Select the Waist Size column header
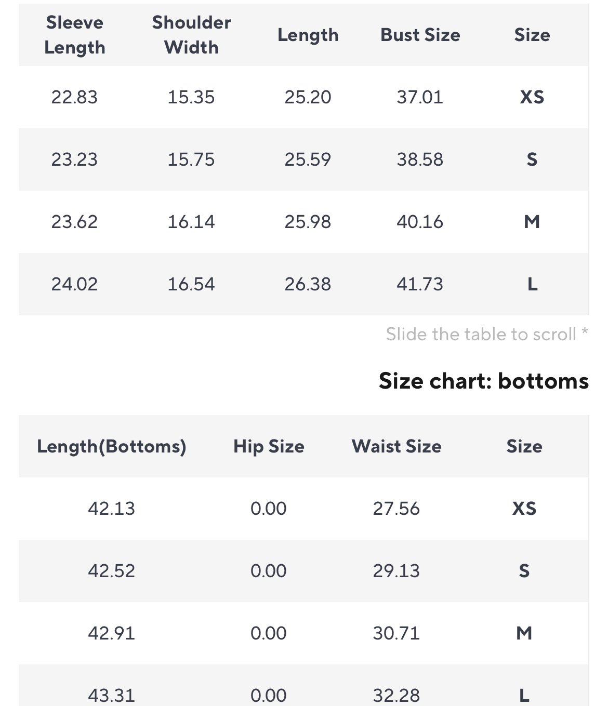The image size is (608, 706). (x=396, y=446)
